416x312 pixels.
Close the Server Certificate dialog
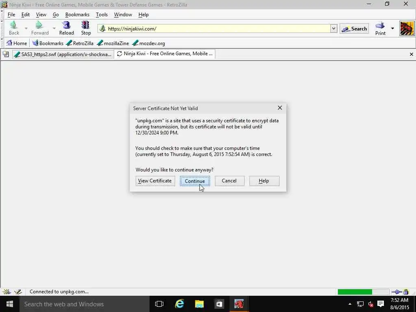[x=279, y=108]
